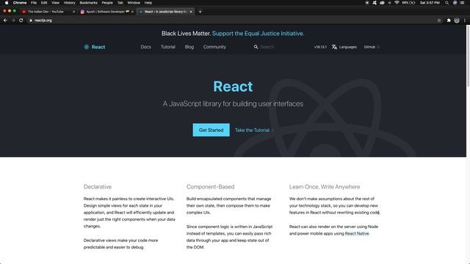The height and width of the screenshot is (264, 470).
Task: Follow the Take the Tutorial link
Action: [x=254, y=131]
